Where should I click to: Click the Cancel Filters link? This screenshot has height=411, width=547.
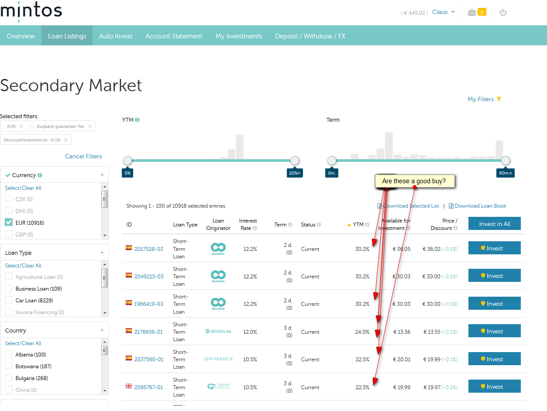tap(83, 156)
